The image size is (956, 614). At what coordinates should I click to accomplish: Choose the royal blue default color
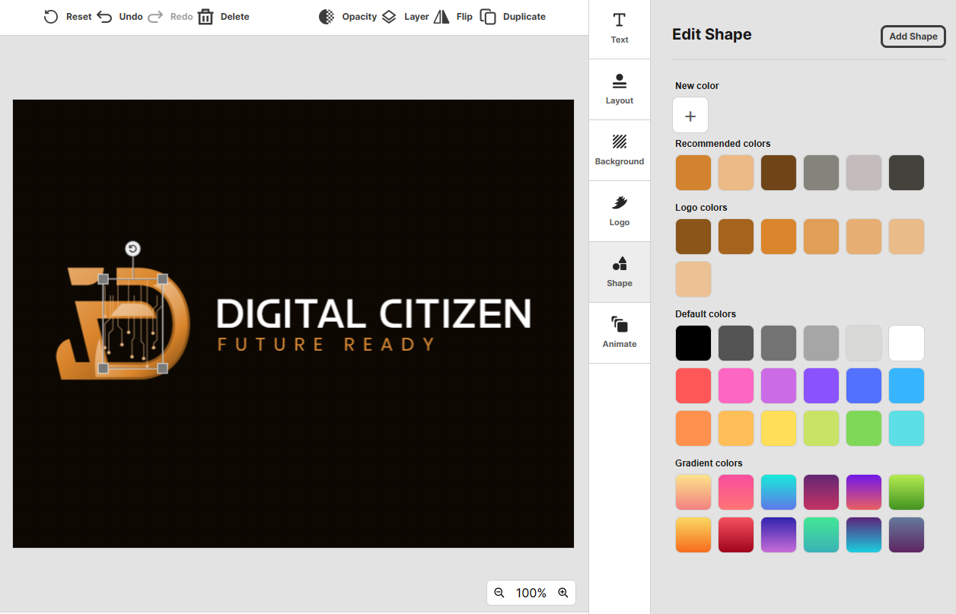[x=864, y=386]
